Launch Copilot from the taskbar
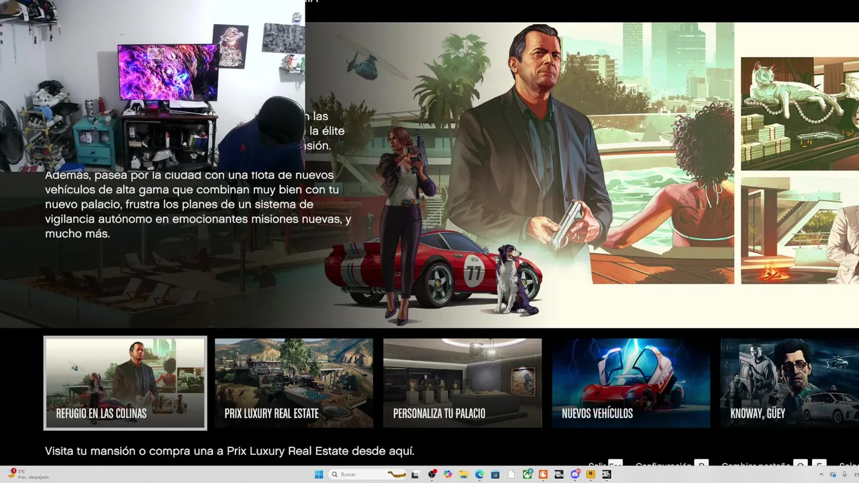 (x=448, y=474)
